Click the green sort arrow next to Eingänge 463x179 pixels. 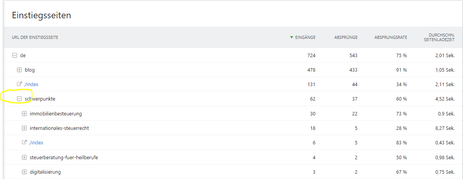(x=292, y=37)
